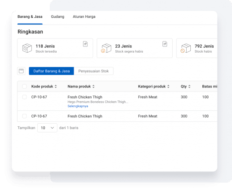Select Daftar Barang & Jasa button
The height and width of the screenshot is (192, 232).
point(52,71)
